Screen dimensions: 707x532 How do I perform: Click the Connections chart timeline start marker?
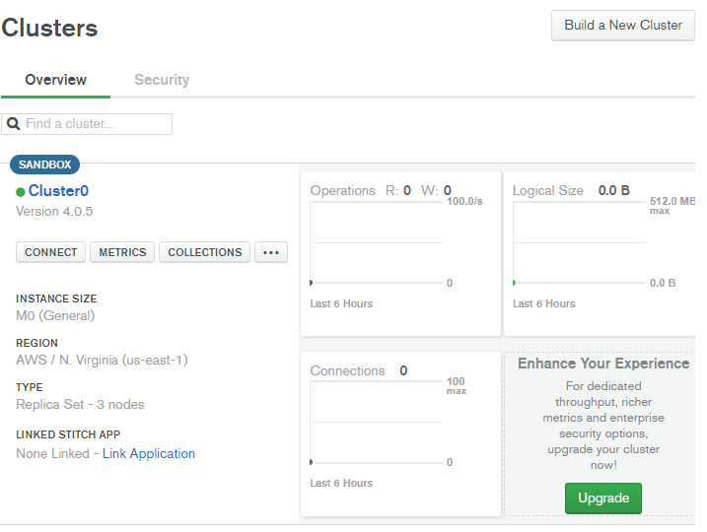click(312, 462)
